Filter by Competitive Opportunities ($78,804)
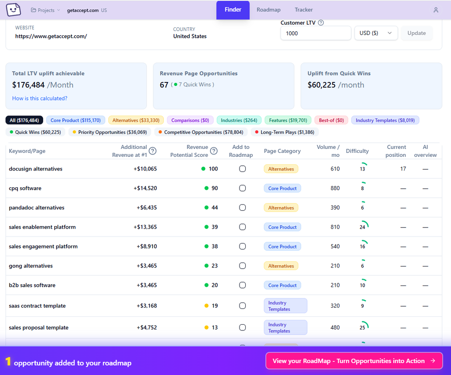This screenshot has width=451, height=375. [x=201, y=132]
